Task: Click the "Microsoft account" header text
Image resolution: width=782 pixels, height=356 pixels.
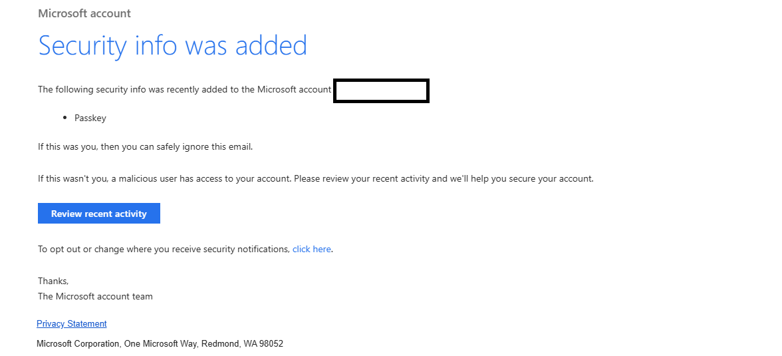Action: tap(84, 13)
